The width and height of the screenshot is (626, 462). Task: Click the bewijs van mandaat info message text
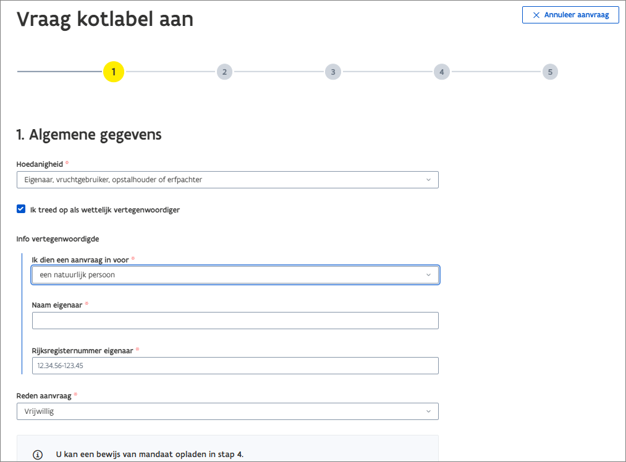tap(150, 455)
